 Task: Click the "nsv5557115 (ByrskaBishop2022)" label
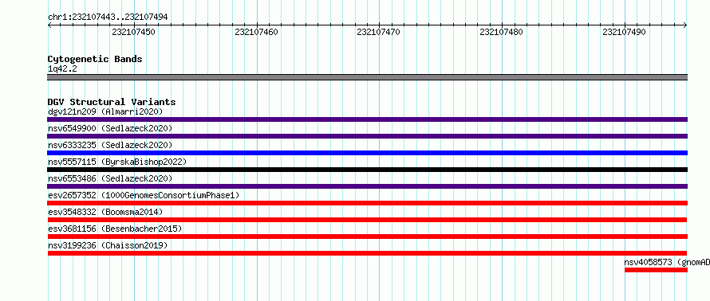click(x=117, y=162)
